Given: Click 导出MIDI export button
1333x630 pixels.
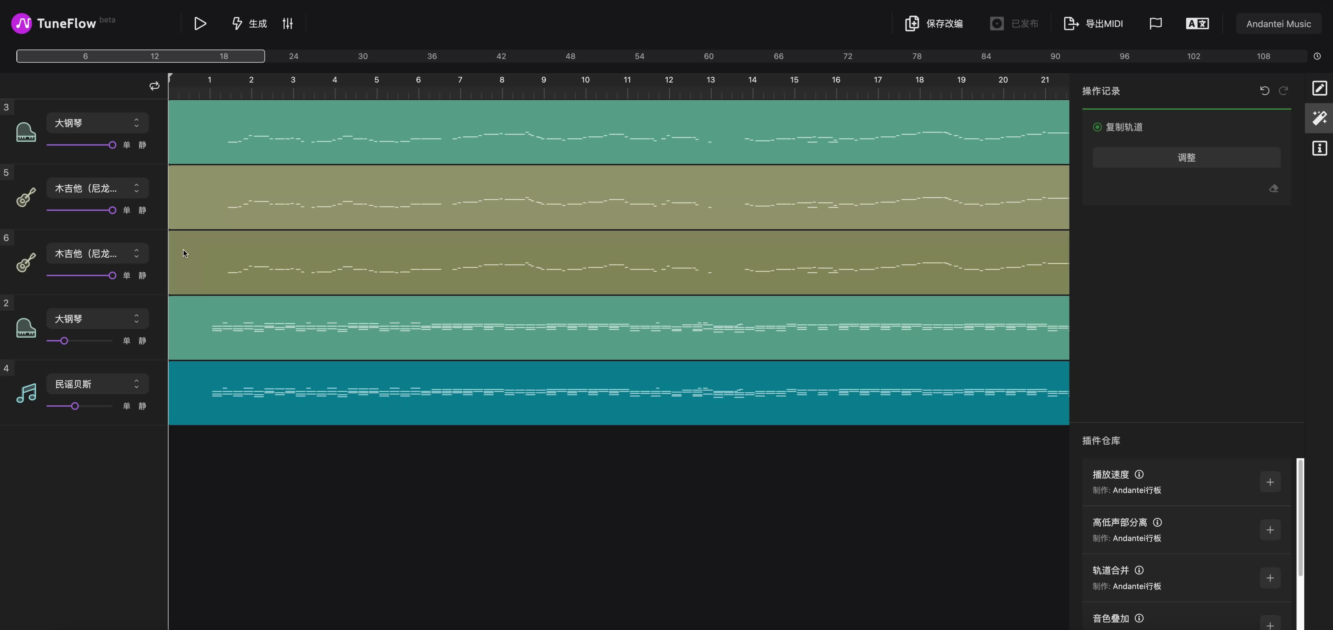Looking at the screenshot, I should point(1093,23).
